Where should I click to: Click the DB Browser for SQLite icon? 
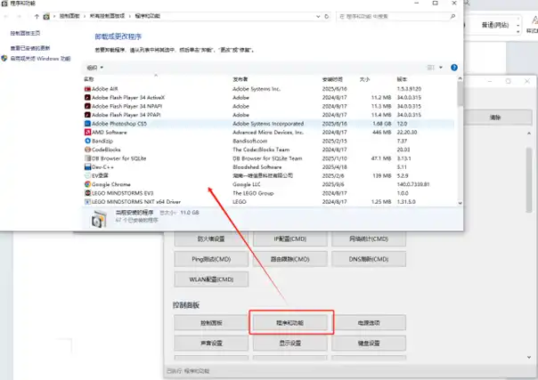87,158
